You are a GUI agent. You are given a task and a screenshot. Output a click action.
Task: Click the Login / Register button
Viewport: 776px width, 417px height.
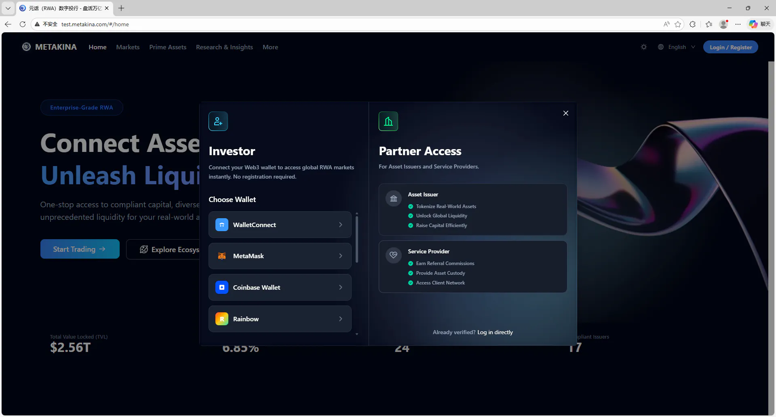[731, 47]
